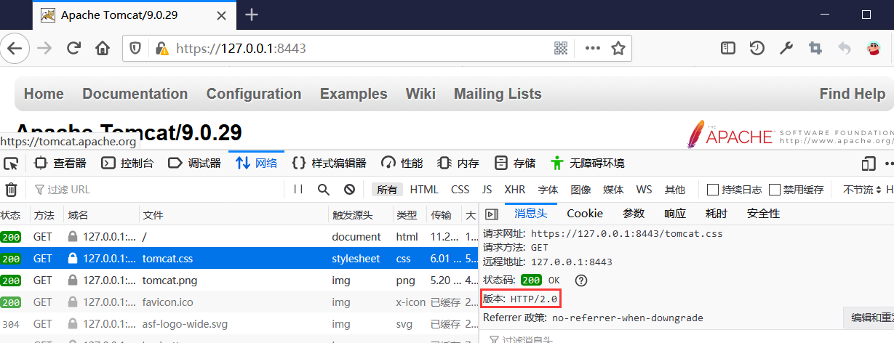
Task: Generate QR code from address bar icon
Action: (561, 49)
